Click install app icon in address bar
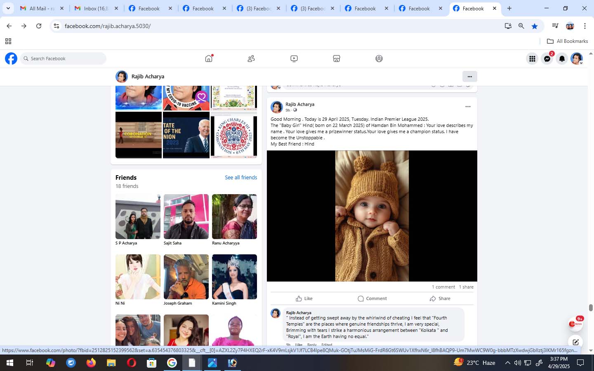 click(x=508, y=26)
